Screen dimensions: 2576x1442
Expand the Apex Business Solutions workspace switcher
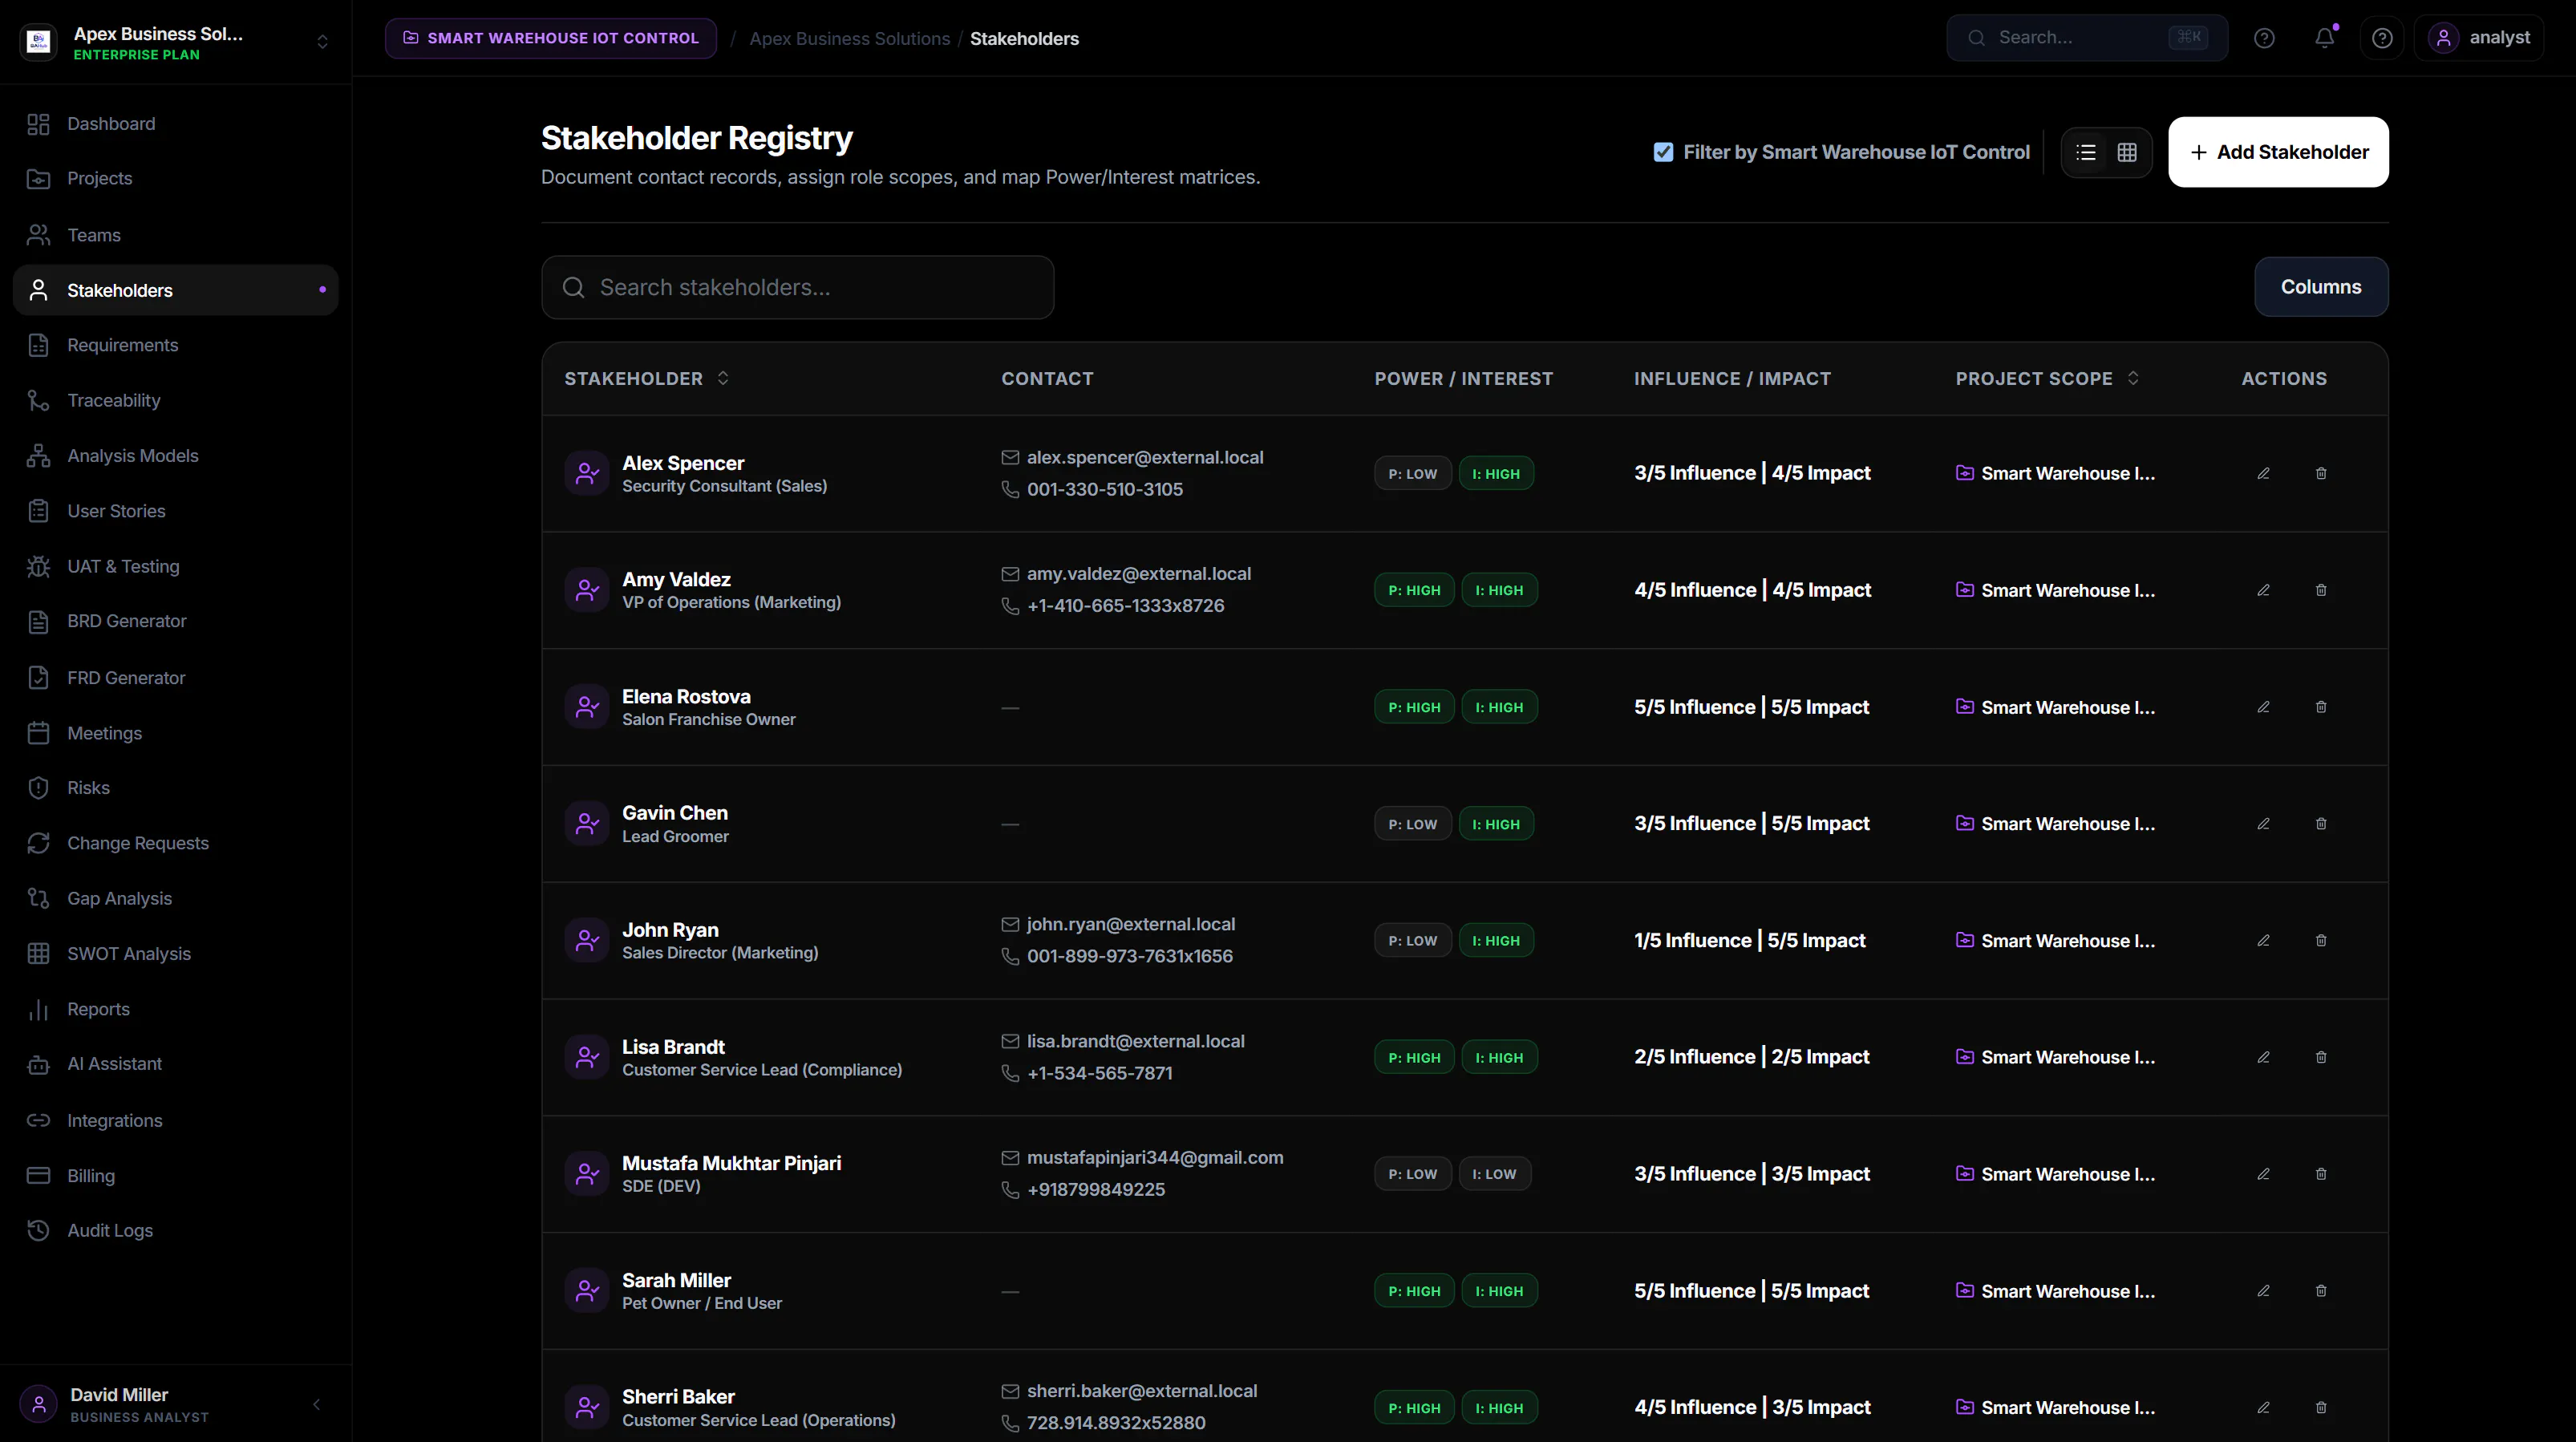(x=322, y=41)
